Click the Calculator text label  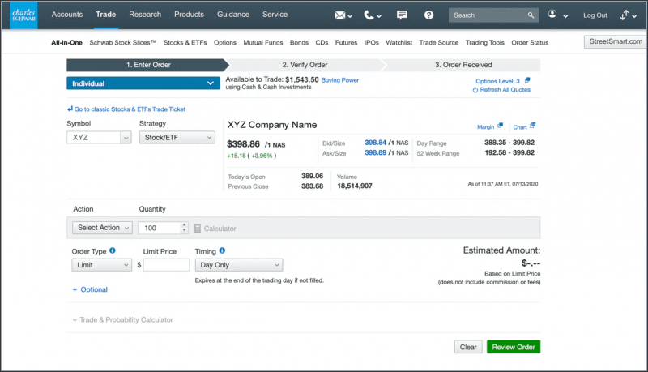click(220, 229)
